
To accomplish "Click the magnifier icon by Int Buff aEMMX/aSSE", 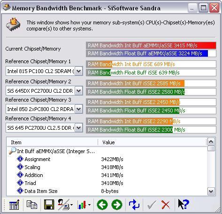I will [13, 151].
